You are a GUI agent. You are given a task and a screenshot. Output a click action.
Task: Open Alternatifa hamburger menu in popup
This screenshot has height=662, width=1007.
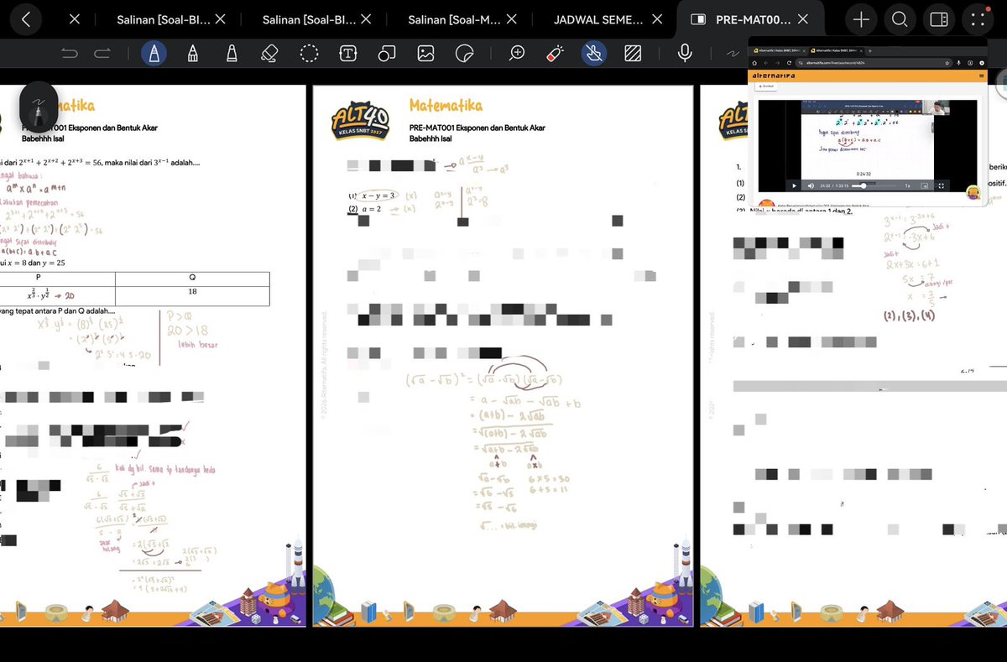coord(981,76)
